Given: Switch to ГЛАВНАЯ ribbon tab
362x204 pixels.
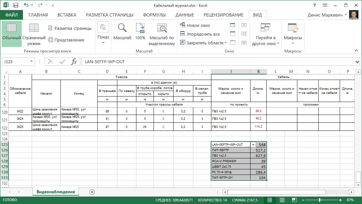Looking at the screenshot, I should tap(38, 15).
